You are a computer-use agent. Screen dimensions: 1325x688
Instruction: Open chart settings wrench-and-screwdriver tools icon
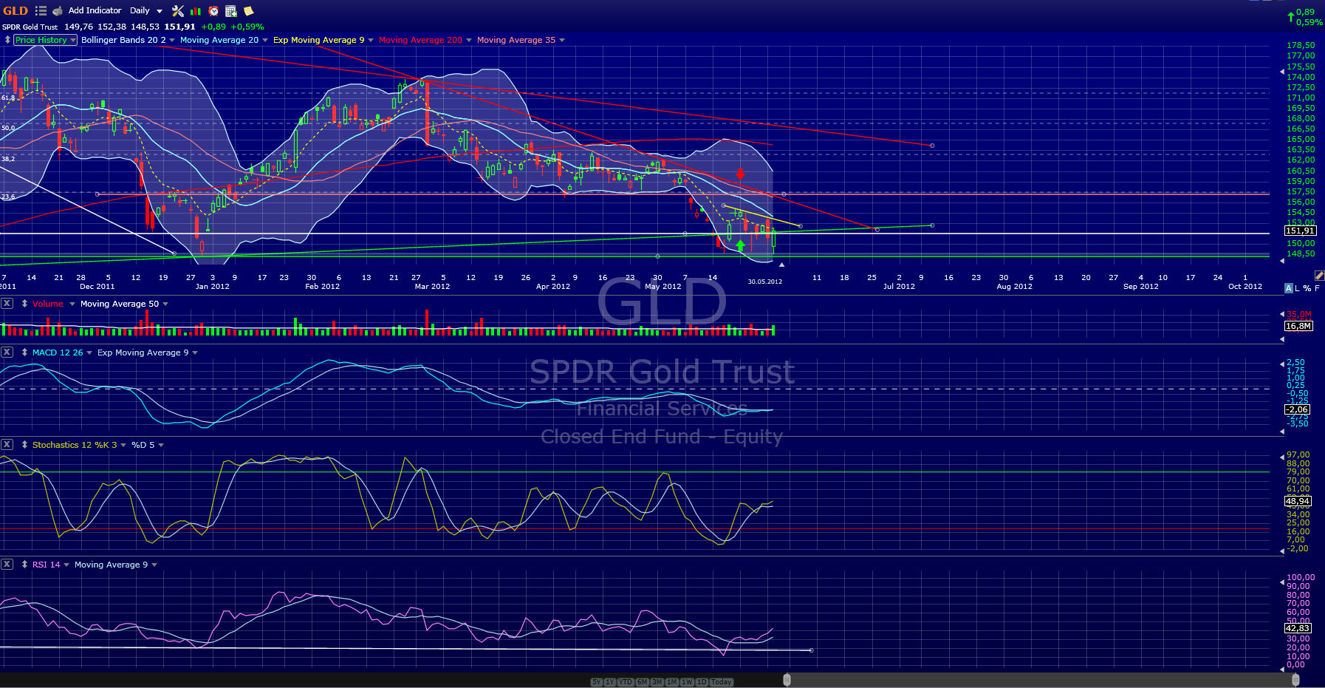178,11
